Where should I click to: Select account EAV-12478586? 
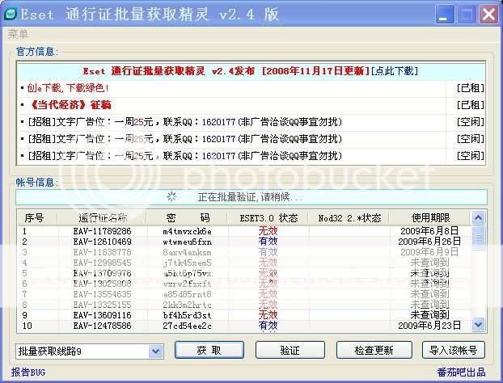coord(102,326)
